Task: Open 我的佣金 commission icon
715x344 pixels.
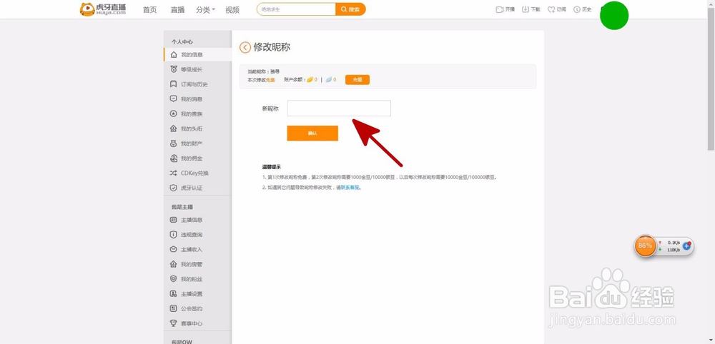Action: tap(173, 158)
